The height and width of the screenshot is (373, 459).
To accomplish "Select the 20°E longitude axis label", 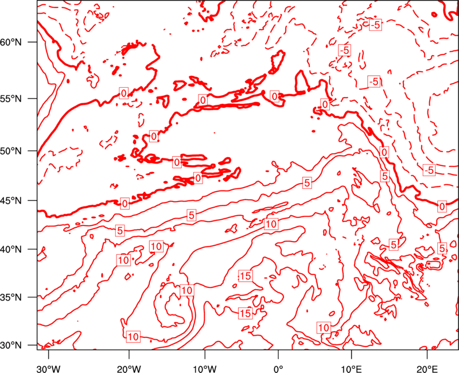I will tap(427, 369).
